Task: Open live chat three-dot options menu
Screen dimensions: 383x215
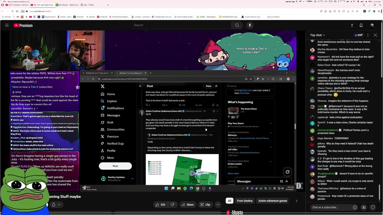Action: 368,35
